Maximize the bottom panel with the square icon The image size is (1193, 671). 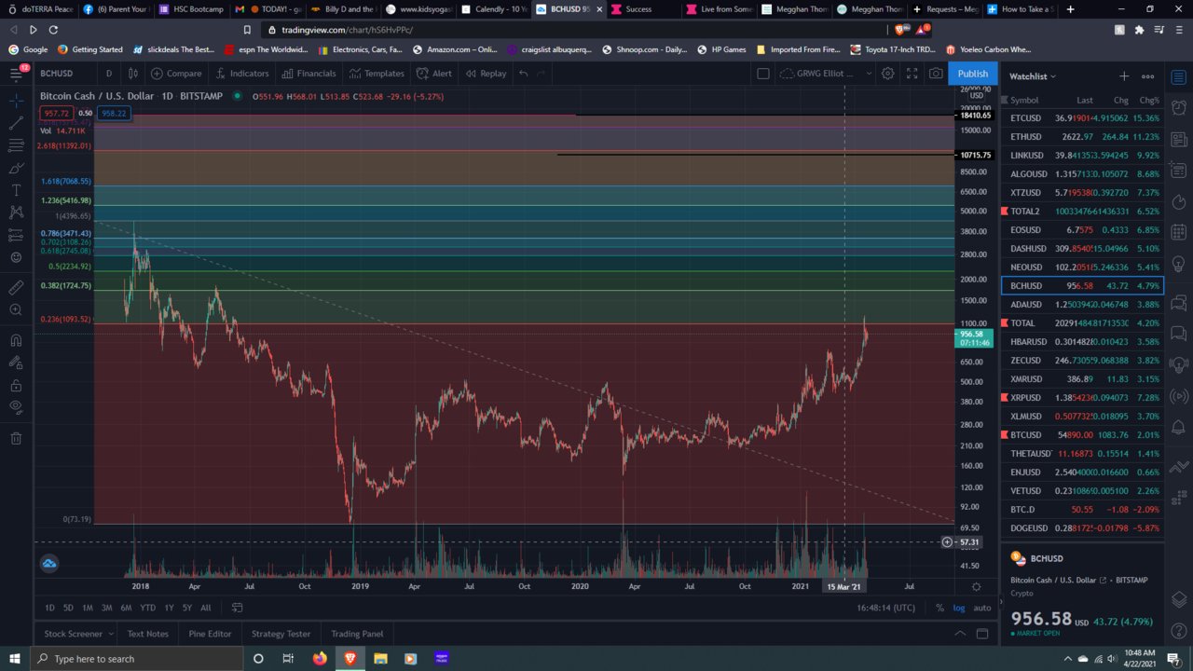982,634
